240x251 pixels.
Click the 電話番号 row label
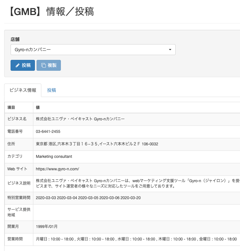(15, 131)
